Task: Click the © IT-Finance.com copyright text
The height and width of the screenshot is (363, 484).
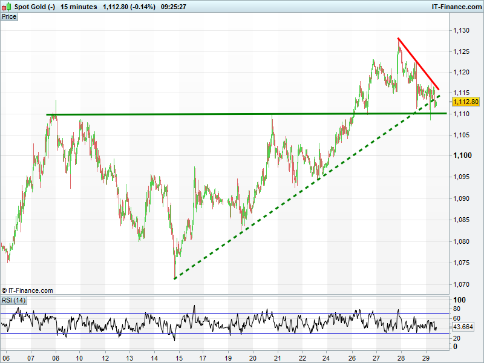Action: pos(28,290)
